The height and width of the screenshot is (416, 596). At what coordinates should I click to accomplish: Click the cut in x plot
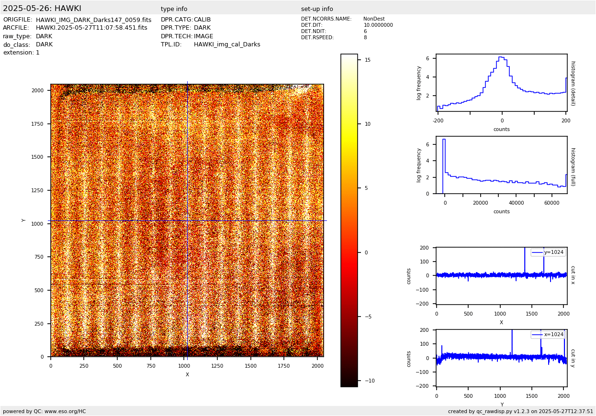(501, 275)
